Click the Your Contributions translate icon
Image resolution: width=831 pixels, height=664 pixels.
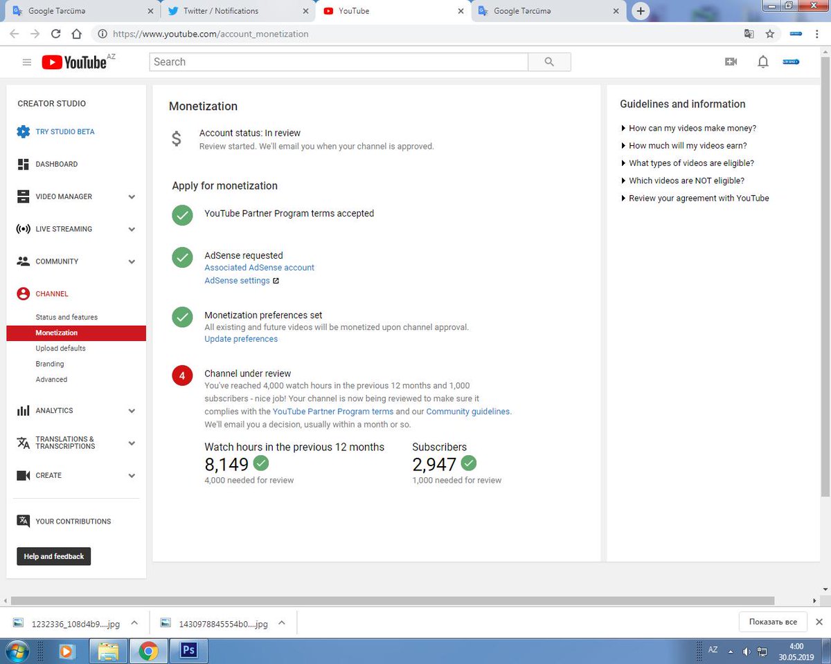(23, 522)
